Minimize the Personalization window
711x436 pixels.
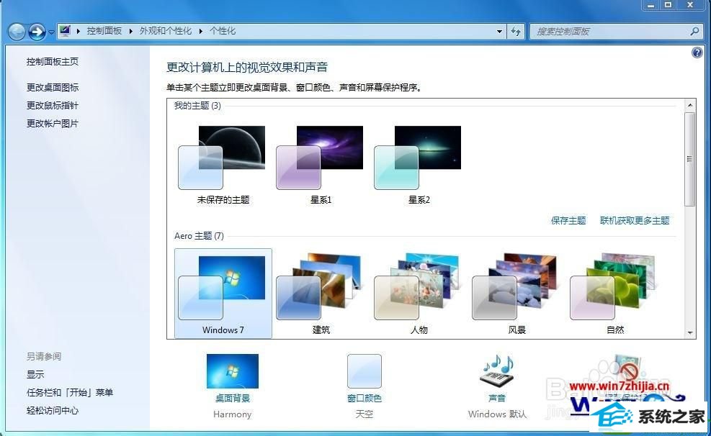[651, 5]
